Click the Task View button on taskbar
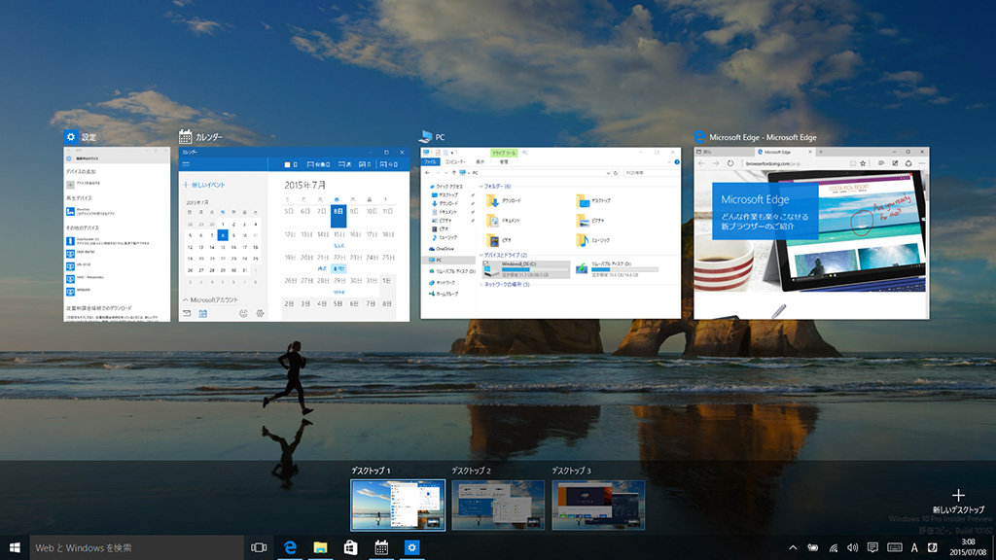 coord(259,547)
